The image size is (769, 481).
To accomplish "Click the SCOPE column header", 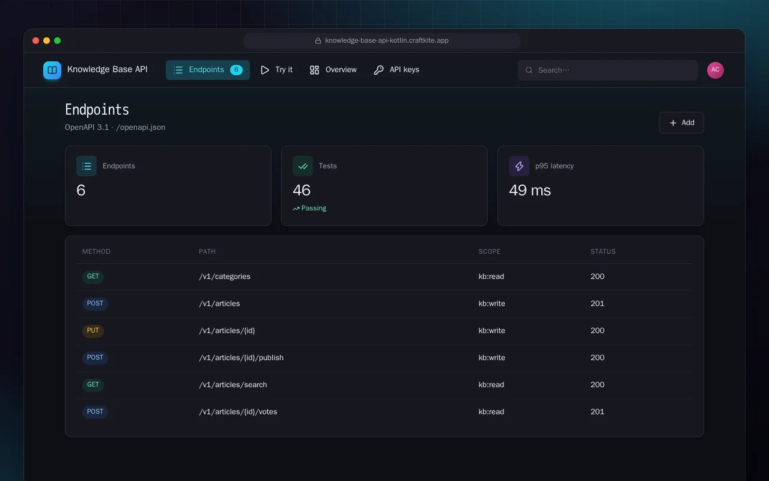I will tap(490, 251).
